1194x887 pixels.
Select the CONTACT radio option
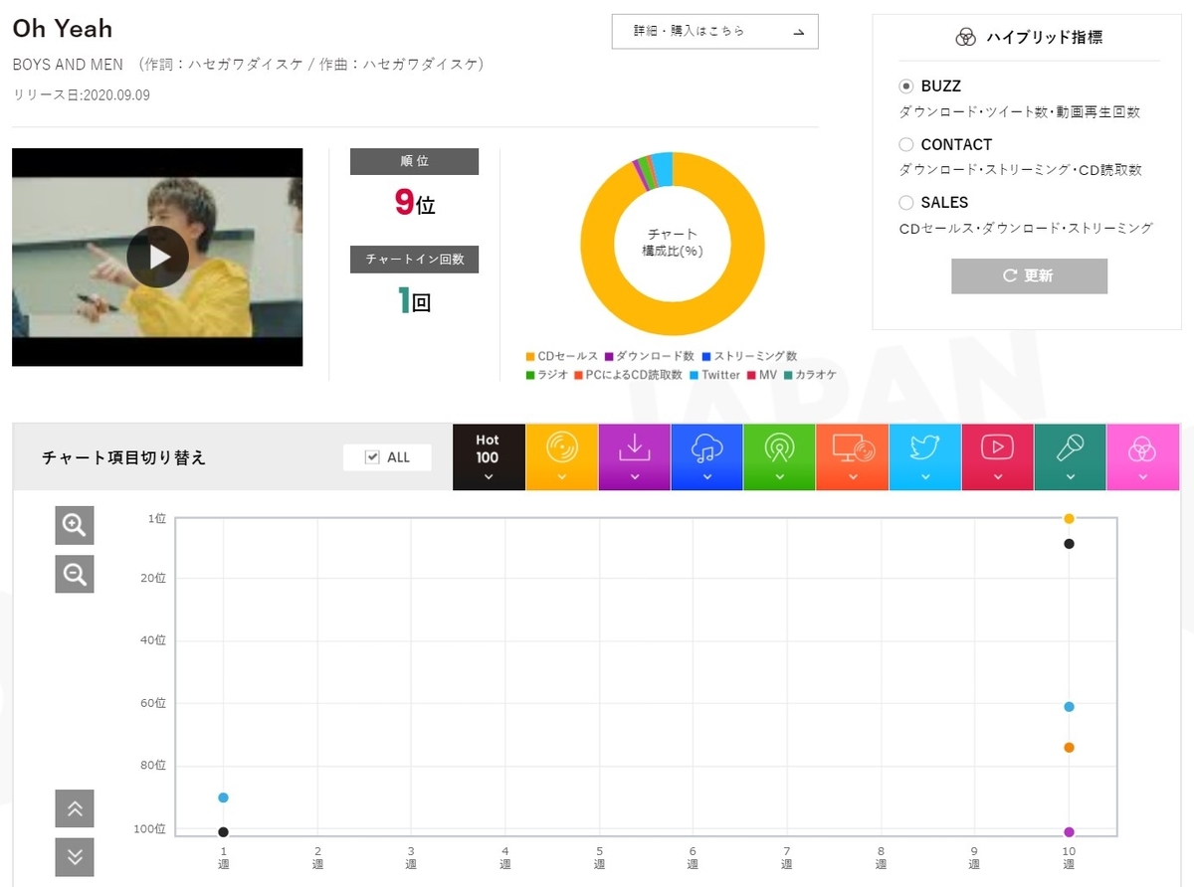coord(905,144)
